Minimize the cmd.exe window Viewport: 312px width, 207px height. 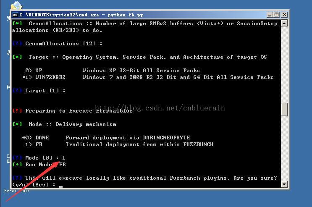pos(270,15)
